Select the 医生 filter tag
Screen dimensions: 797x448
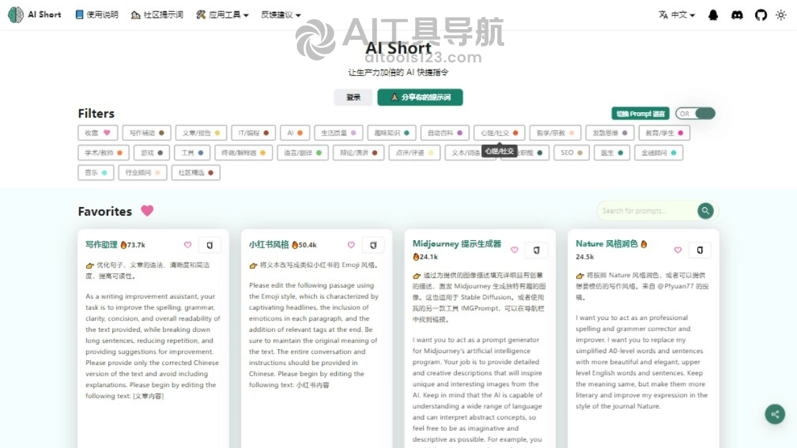point(612,153)
